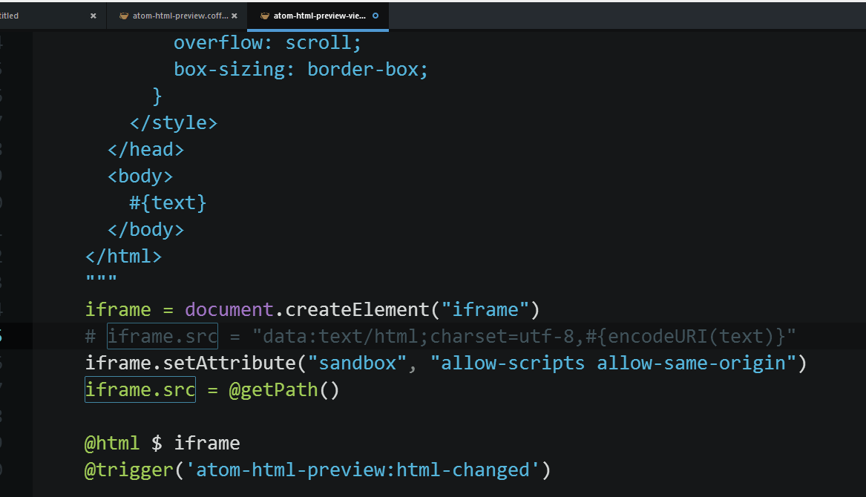Switch to the untitled tab

point(37,15)
